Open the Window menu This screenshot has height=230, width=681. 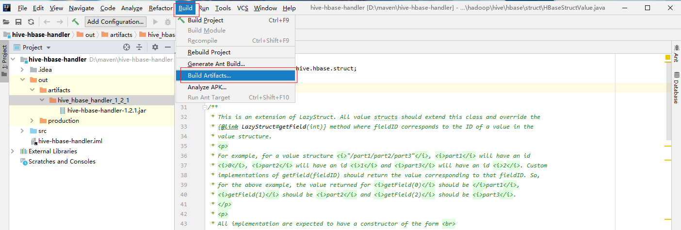(x=265, y=8)
